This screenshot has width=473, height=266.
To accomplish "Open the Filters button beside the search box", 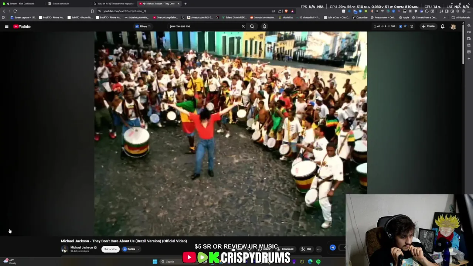I will [143, 26].
